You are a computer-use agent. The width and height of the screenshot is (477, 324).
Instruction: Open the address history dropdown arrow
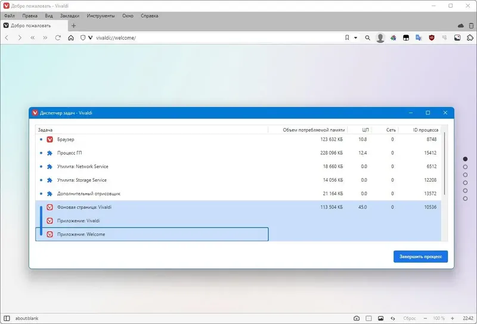(x=355, y=38)
